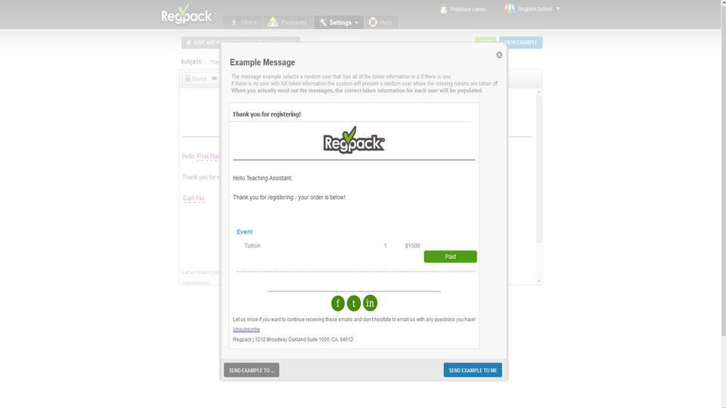Click the Send Example To... button
This screenshot has width=726, height=408.
251,370
